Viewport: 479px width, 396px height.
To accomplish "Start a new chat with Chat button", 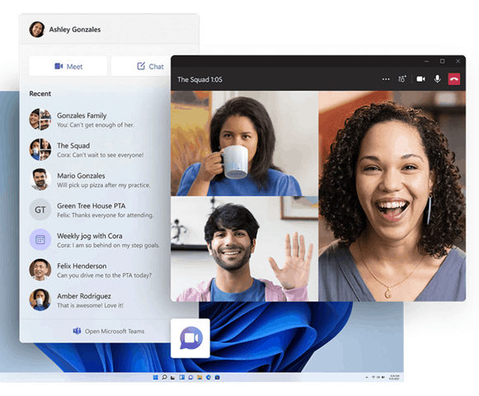I will click(141, 66).
